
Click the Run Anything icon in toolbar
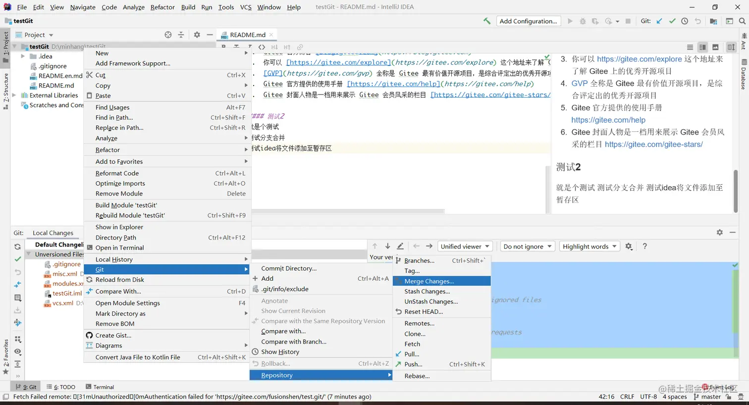(x=729, y=21)
